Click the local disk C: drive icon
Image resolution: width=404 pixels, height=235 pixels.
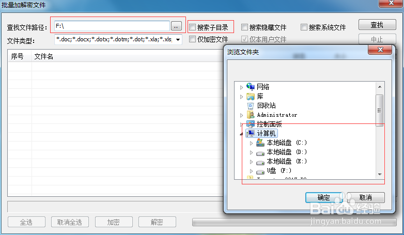click(x=260, y=143)
